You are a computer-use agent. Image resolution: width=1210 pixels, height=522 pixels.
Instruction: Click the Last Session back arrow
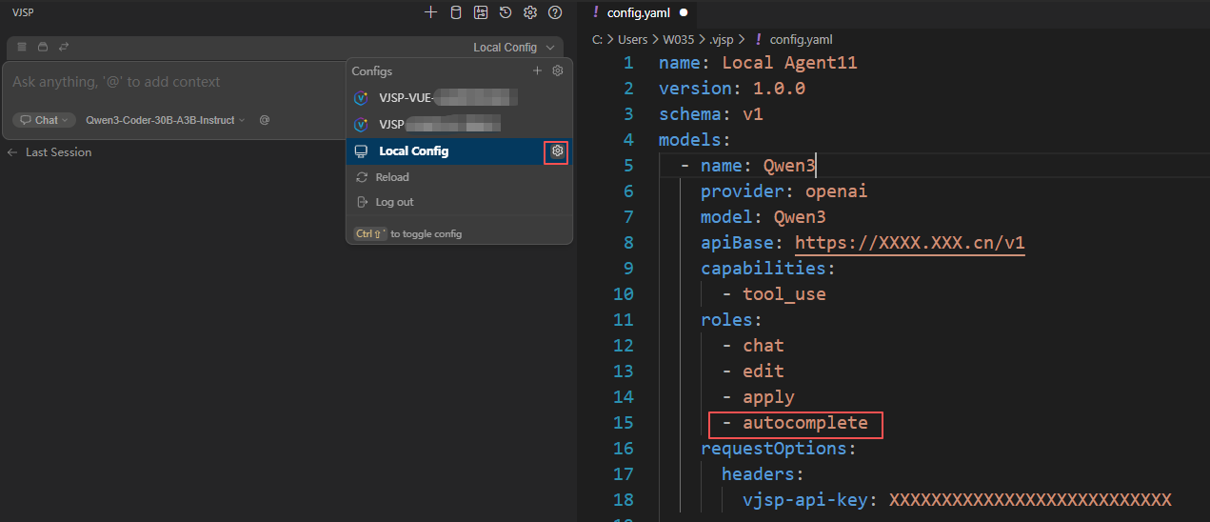coord(12,152)
